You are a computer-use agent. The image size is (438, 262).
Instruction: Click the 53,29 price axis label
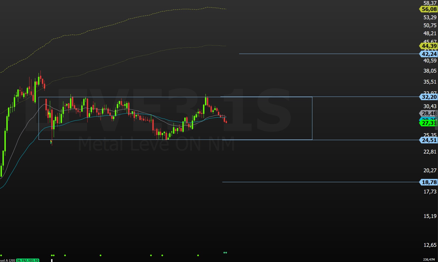(430, 17)
